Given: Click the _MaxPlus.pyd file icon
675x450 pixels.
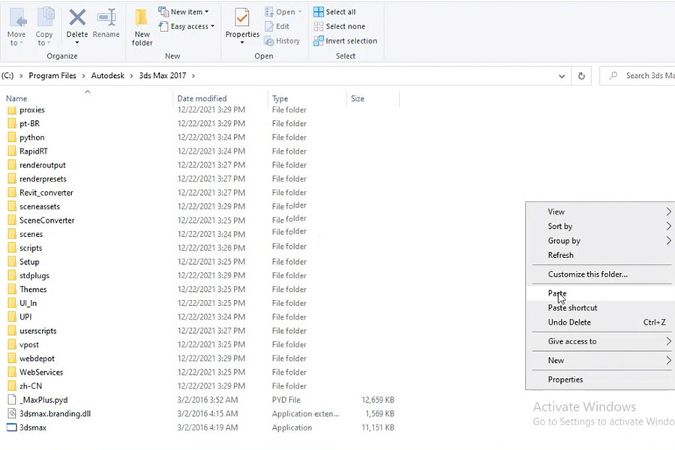Looking at the screenshot, I should 12,400.
